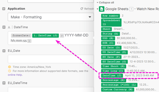Screen dimensions: 159x92
Task: Select the Row number variable pill
Action: [110, 16]
